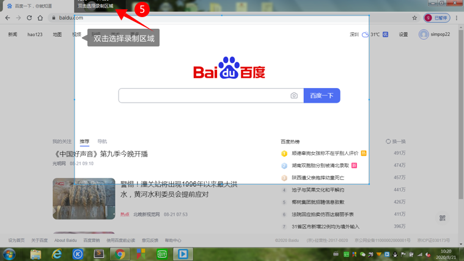Viewport: 464px width, 261px height.
Task: Open the 潼关站 flood news thumbnail
Action: (84, 199)
